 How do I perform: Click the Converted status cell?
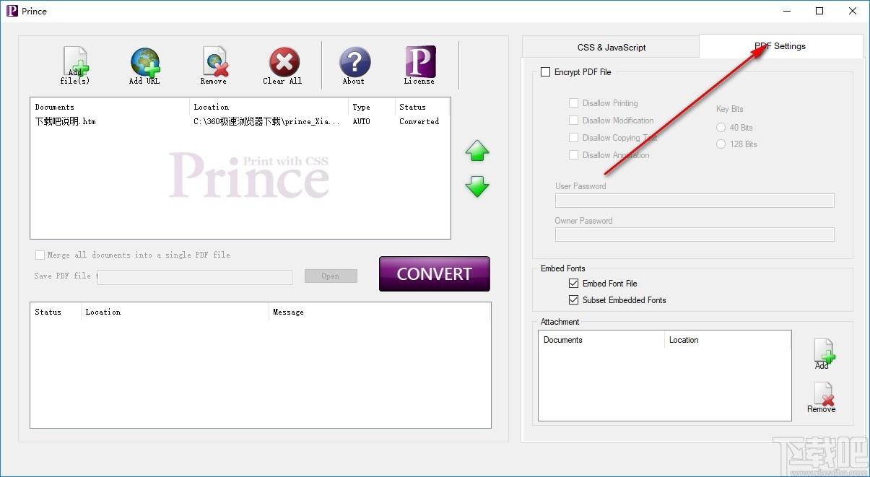tap(419, 122)
